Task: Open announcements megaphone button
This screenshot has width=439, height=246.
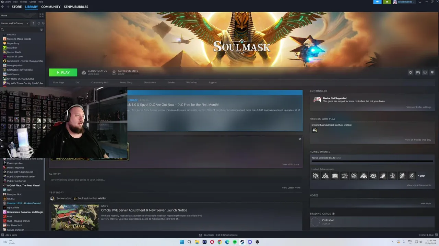Action: (377, 2)
